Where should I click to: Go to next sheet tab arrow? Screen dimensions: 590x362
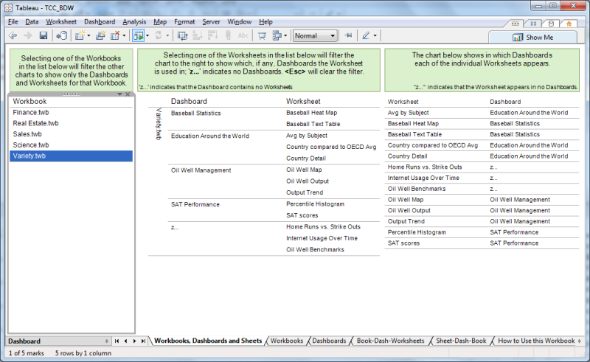[x=134, y=341]
